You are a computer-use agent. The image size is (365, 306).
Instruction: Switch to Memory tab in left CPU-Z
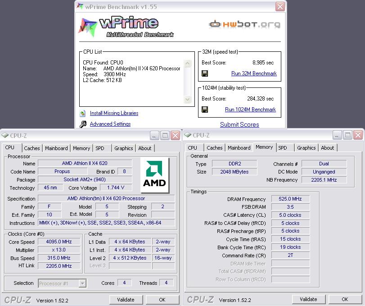tap(81, 148)
